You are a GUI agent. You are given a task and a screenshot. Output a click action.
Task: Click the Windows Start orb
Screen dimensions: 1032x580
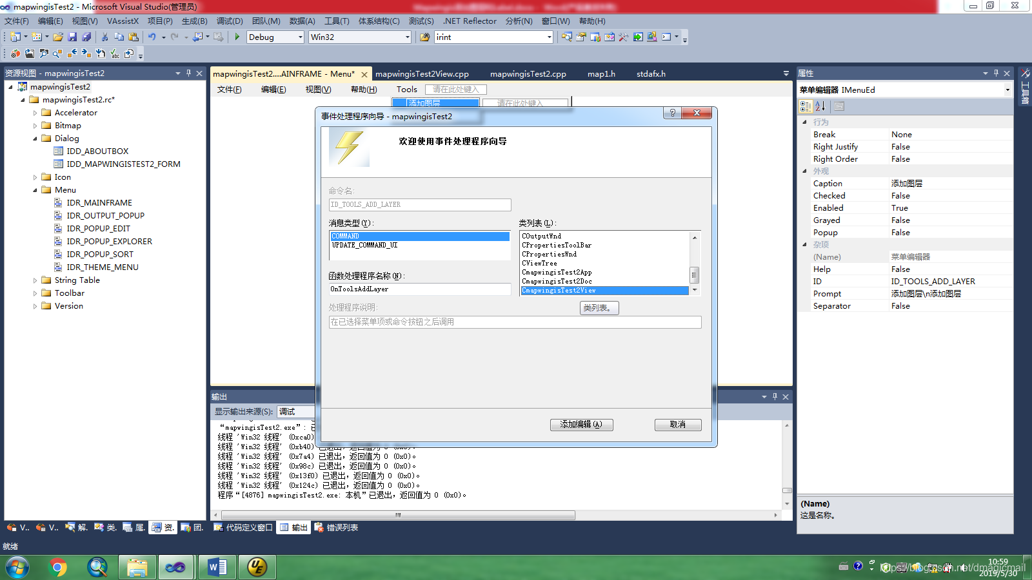pos(17,567)
